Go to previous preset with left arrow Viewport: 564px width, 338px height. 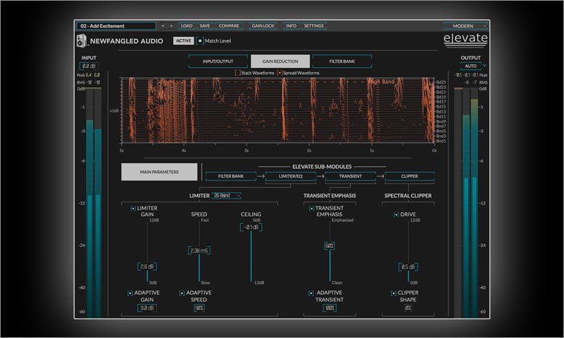click(x=163, y=26)
